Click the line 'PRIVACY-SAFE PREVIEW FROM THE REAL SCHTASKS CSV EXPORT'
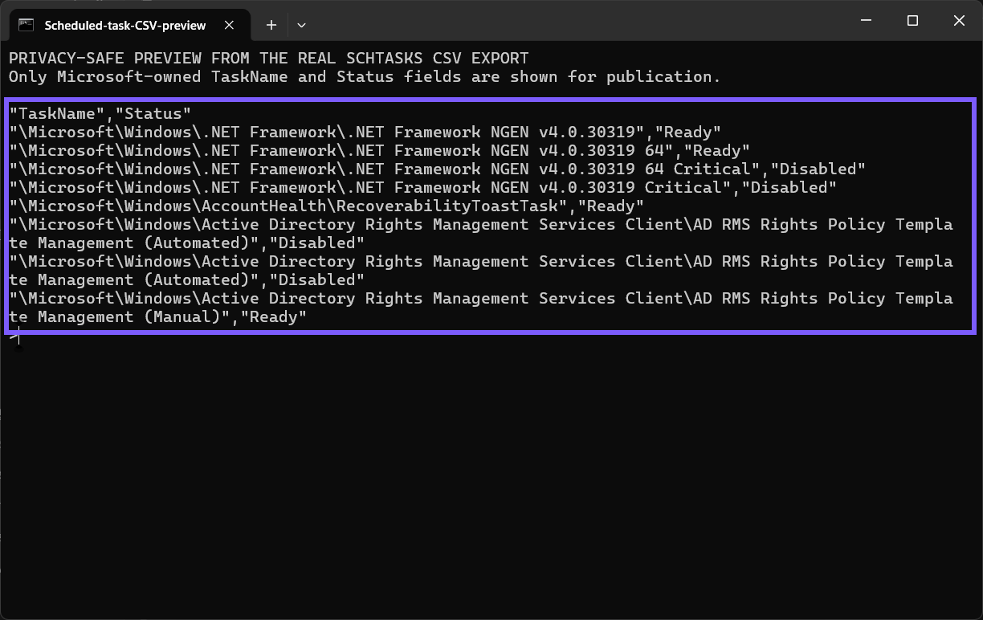 tap(269, 59)
